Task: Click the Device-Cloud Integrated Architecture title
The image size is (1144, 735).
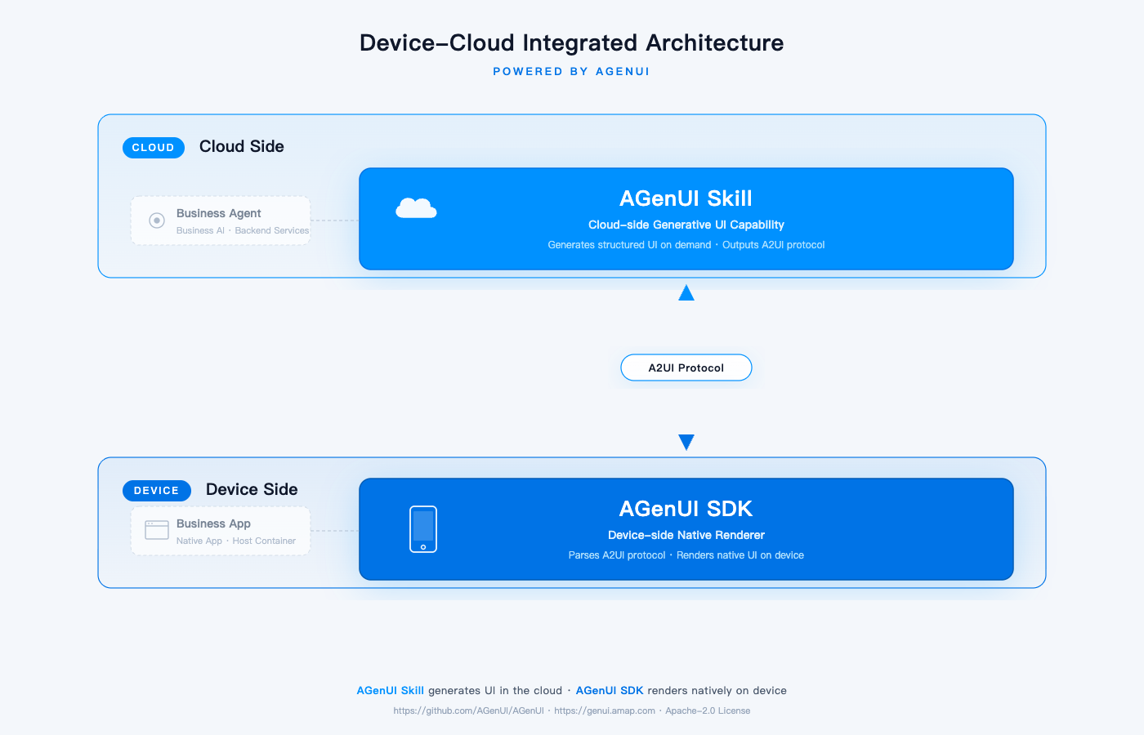Action: pyautogui.click(x=572, y=42)
